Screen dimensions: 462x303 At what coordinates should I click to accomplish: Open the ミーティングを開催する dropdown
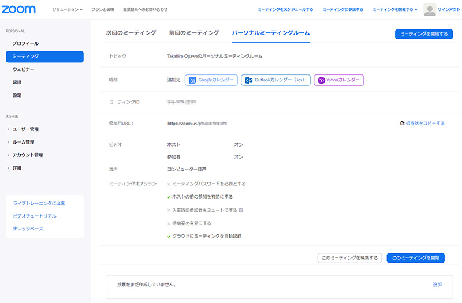click(x=395, y=10)
